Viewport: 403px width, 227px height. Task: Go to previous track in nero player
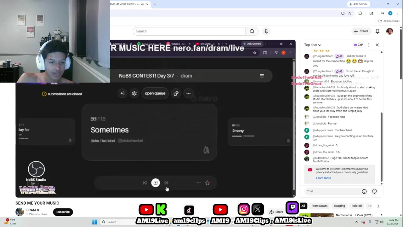tap(145, 183)
